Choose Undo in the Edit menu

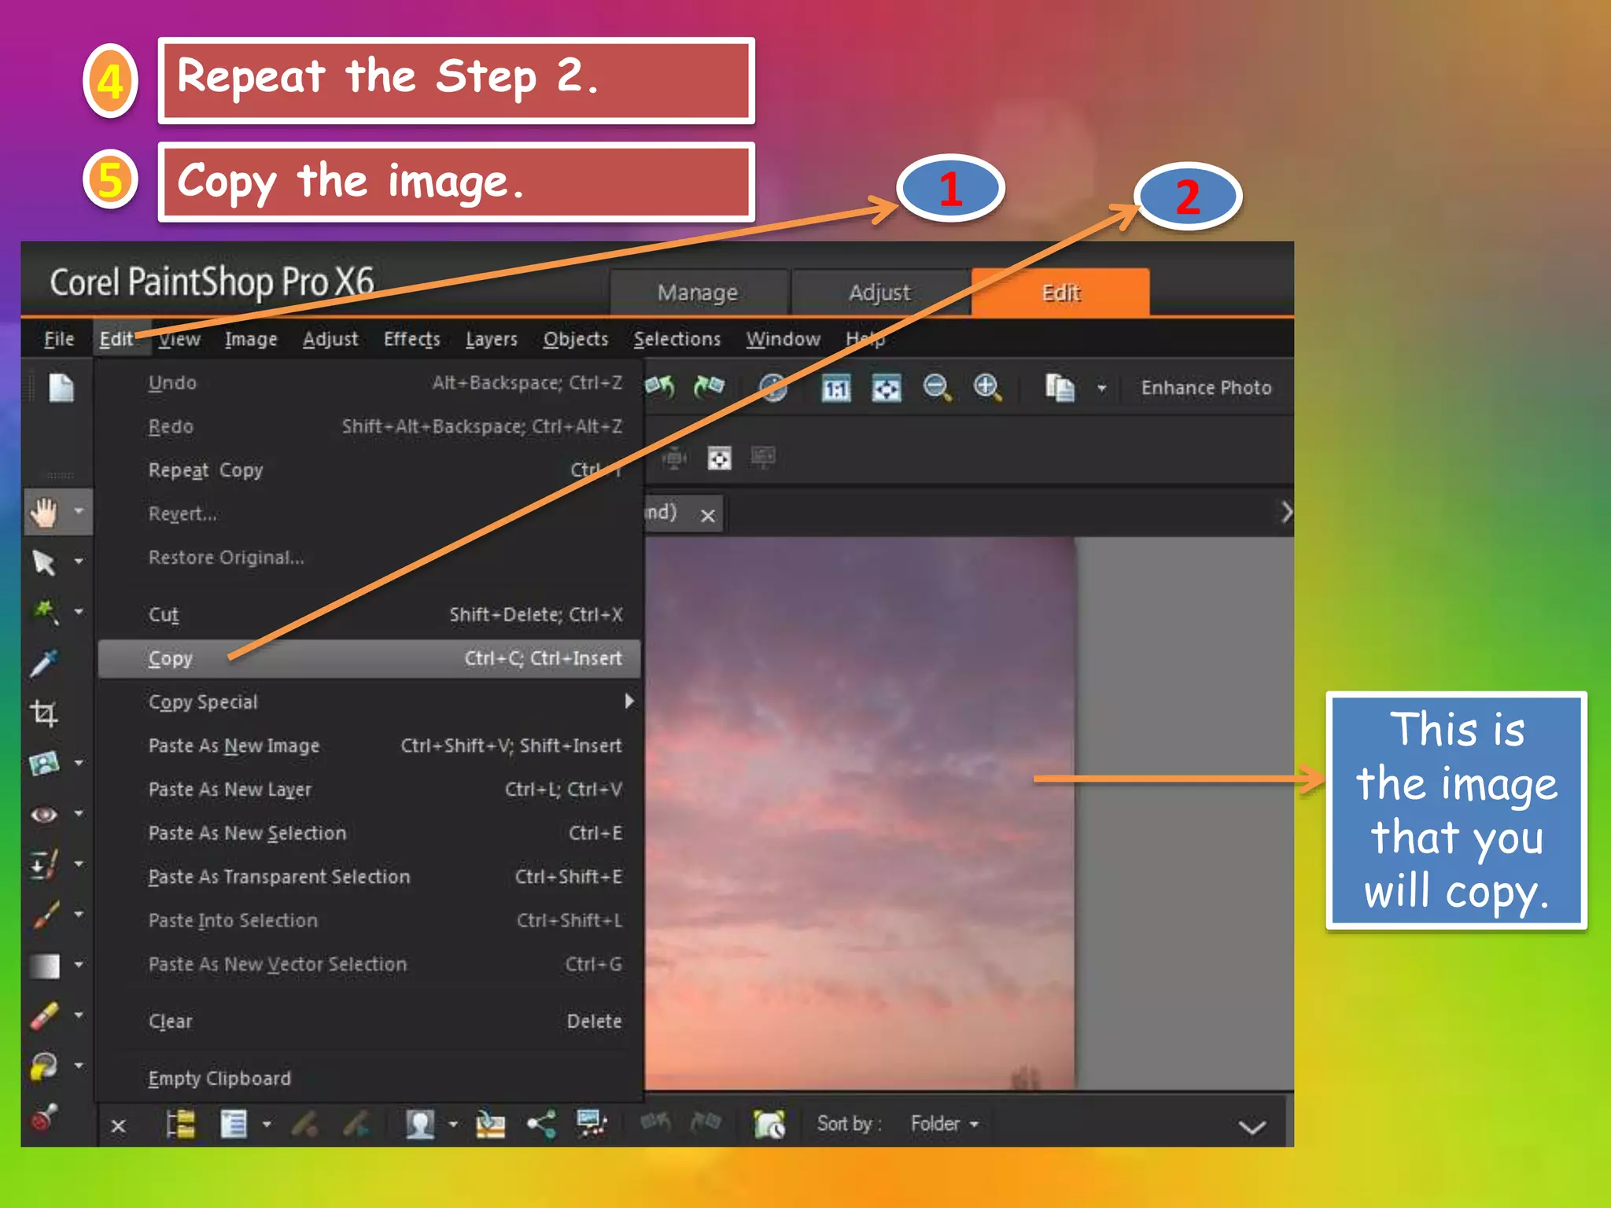[x=369, y=383]
